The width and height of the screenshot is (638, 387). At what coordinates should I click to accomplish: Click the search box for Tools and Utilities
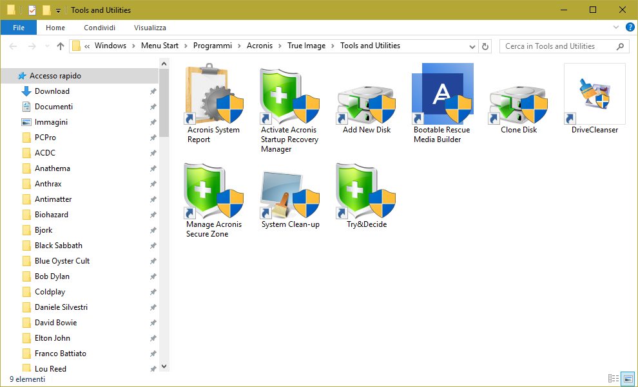(x=557, y=46)
